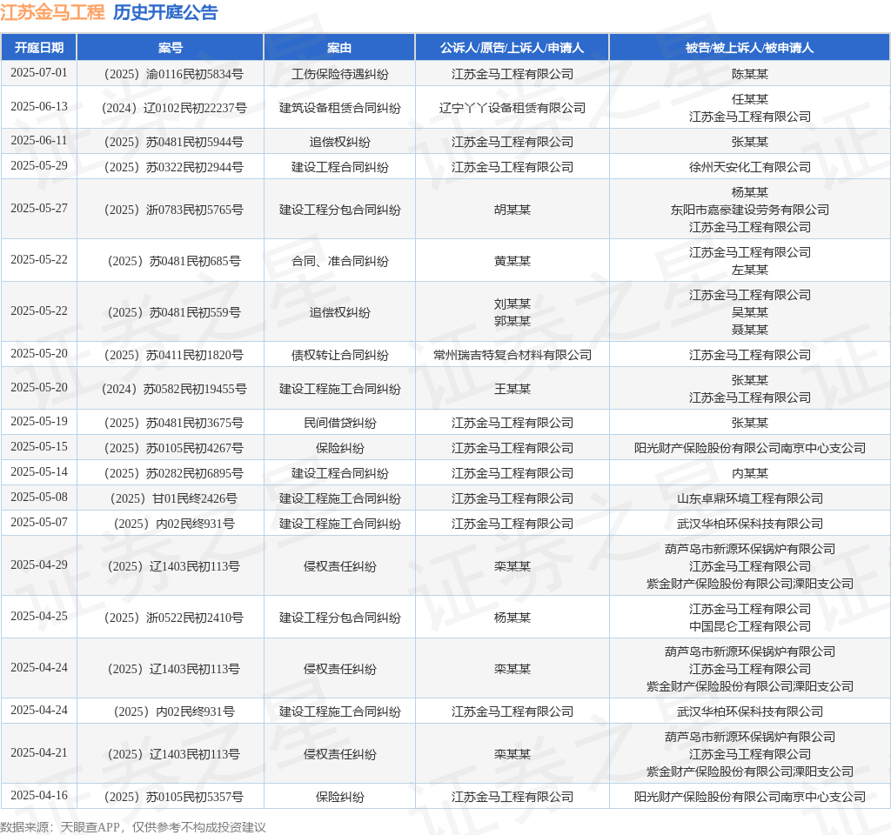Click plaintiff 刘某某
Viewport: 891px width, 835px height.
coord(512,304)
